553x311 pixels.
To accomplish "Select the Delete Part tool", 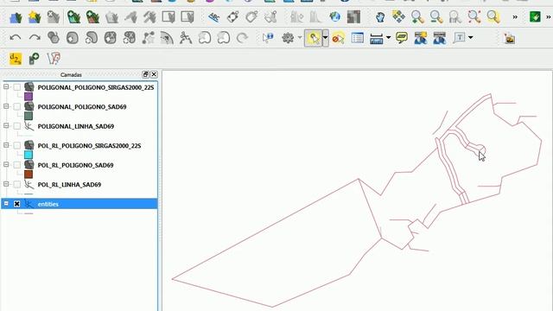I will click(x=130, y=38).
